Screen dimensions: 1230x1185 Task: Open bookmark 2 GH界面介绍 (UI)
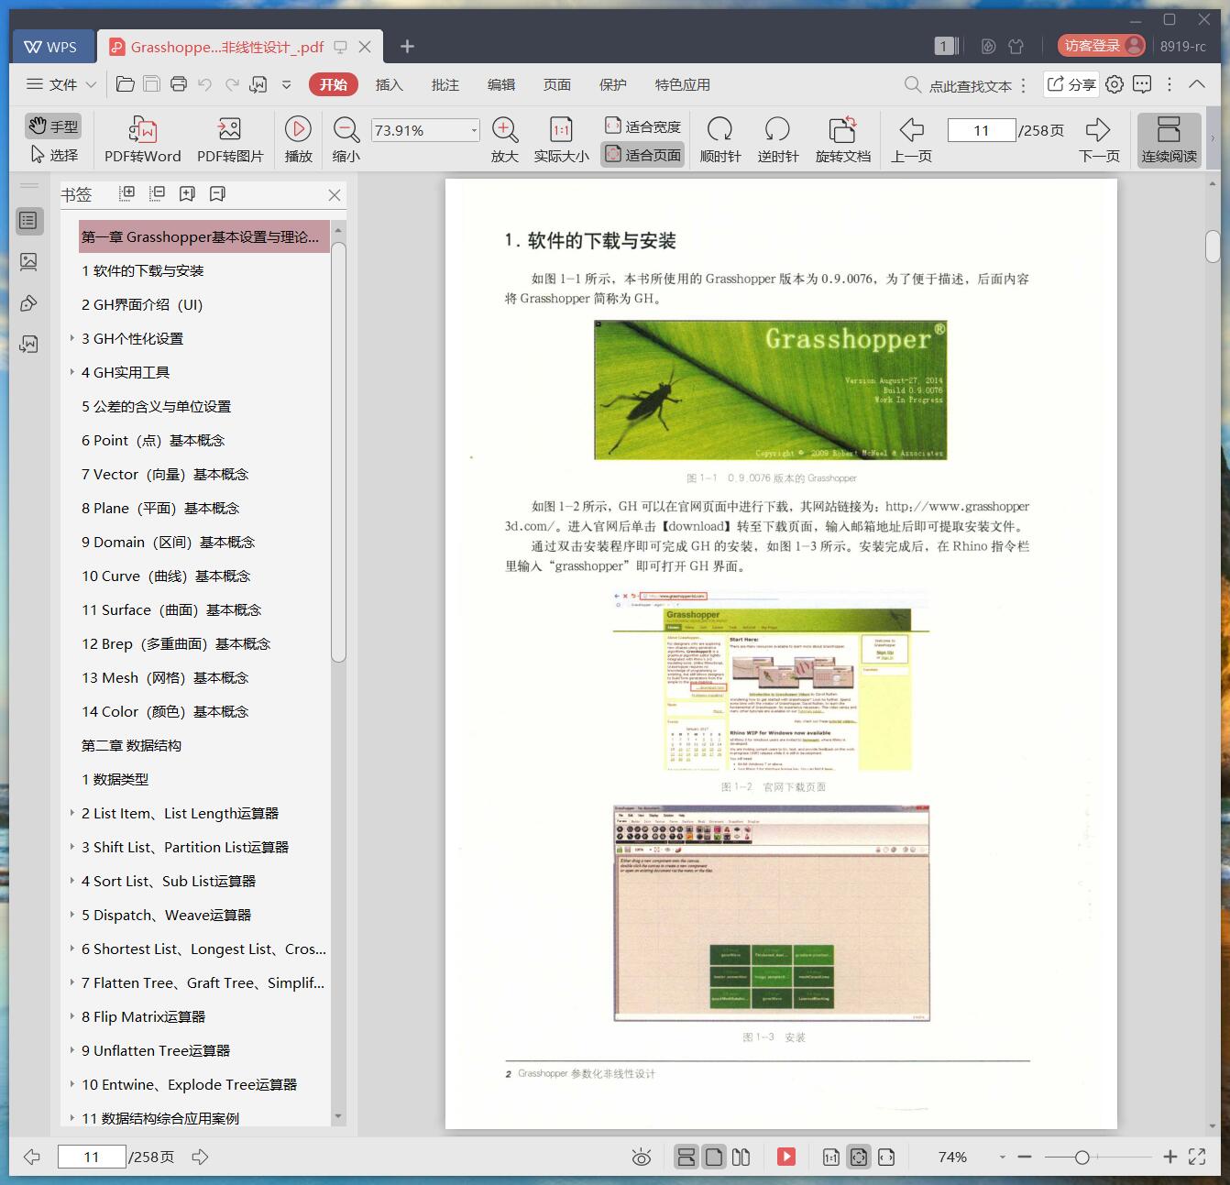(x=142, y=304)
